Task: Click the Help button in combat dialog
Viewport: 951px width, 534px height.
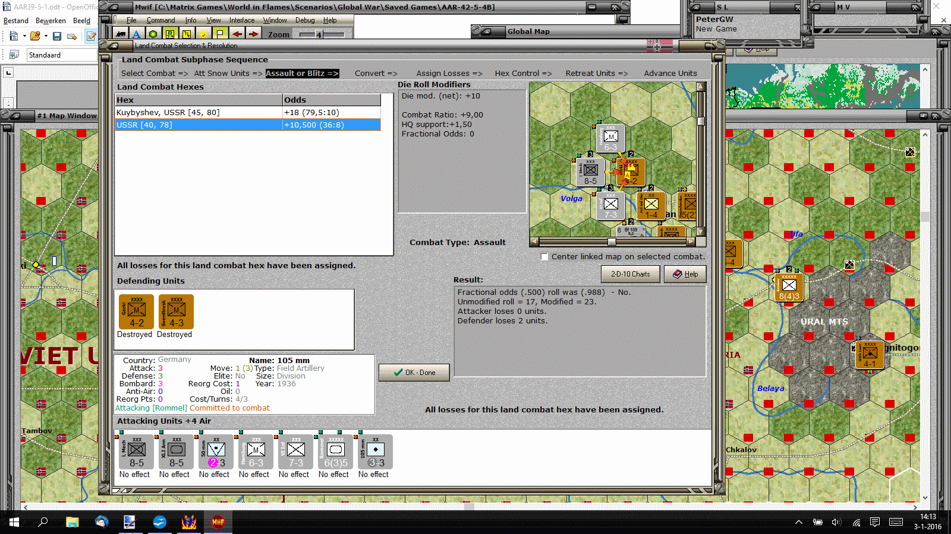Action: [685, 274]
